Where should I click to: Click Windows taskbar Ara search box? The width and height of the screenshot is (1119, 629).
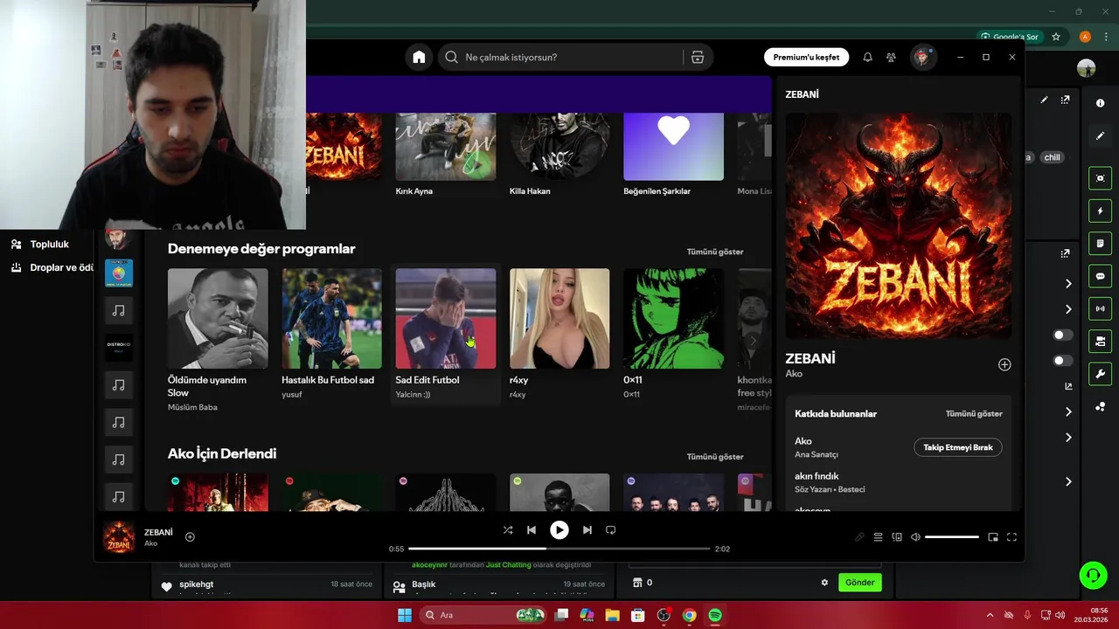click(482, 615)
